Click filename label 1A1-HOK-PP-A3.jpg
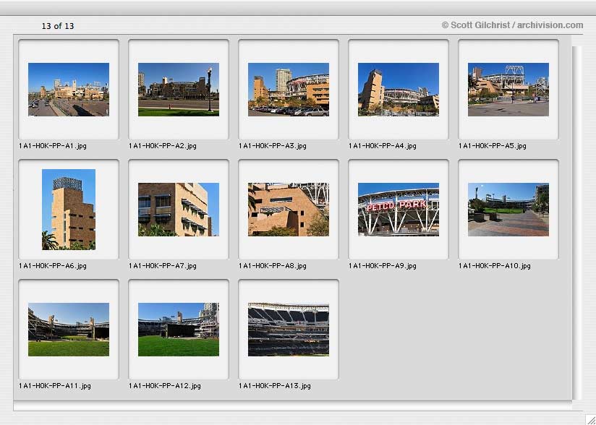 (x=273, y=146)
